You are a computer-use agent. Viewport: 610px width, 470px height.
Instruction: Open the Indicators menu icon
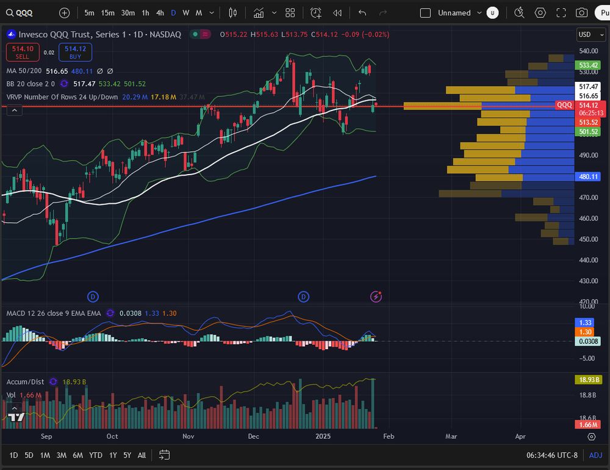(x=259, y=13)
